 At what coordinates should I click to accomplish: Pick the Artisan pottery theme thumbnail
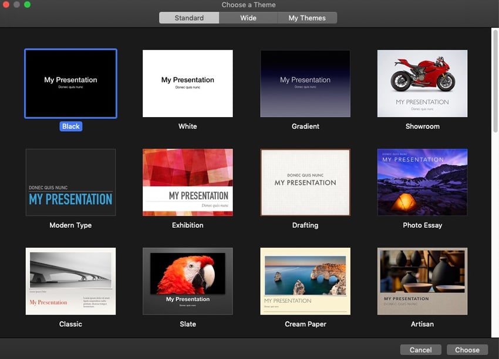pos(422,281)
